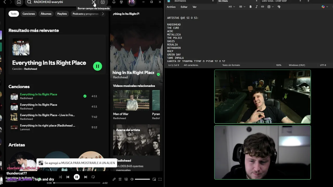This screenshot has width=333, height=187.
Task: Click the green saved checkmark on first song row
Action: point(85,96)
